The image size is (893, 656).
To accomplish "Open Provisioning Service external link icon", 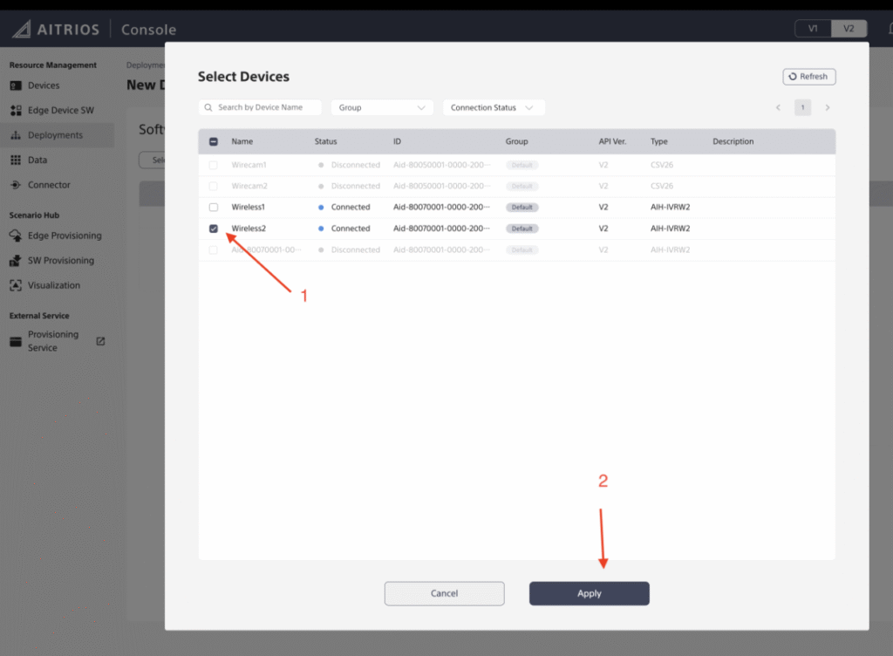I will 100,341.
